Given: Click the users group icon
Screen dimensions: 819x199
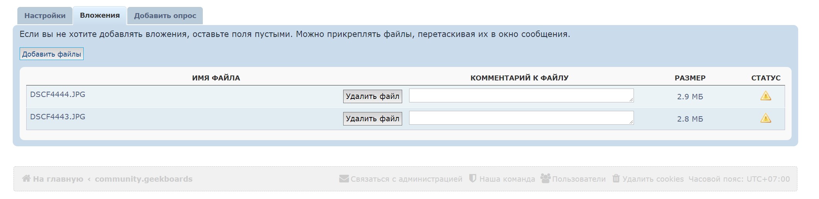Looking at the screenshot, I should (545, 179).
